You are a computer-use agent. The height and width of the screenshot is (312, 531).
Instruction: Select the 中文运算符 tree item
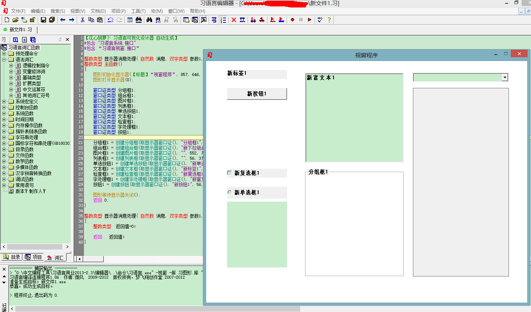pos(34,89)
